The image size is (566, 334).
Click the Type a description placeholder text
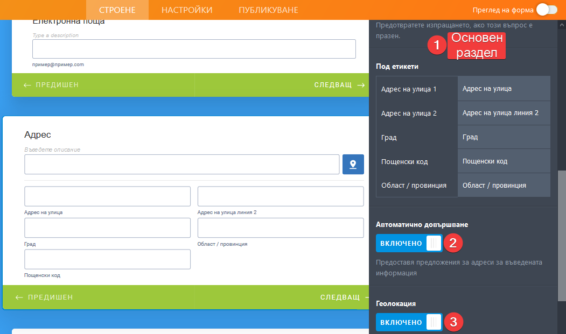55,35
